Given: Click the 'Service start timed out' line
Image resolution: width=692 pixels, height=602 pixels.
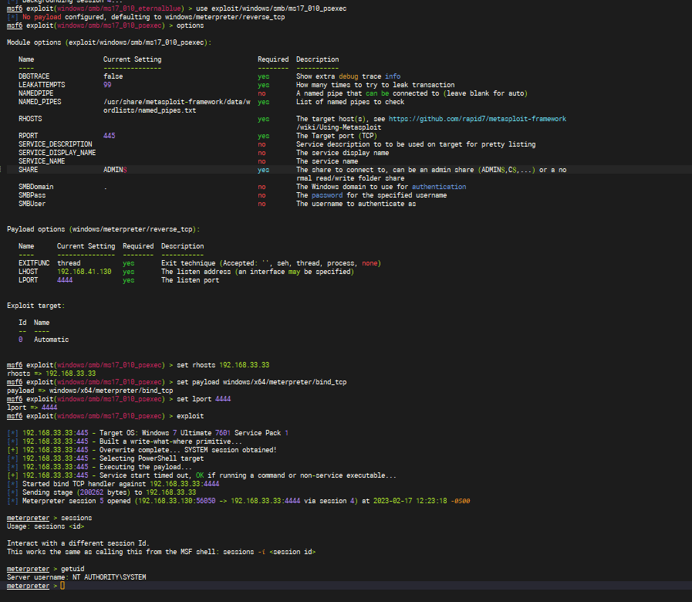Looking at the screenshot, I should click(201, 475).
